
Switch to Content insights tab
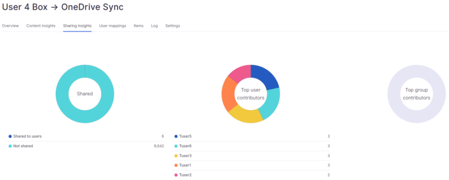41,26
